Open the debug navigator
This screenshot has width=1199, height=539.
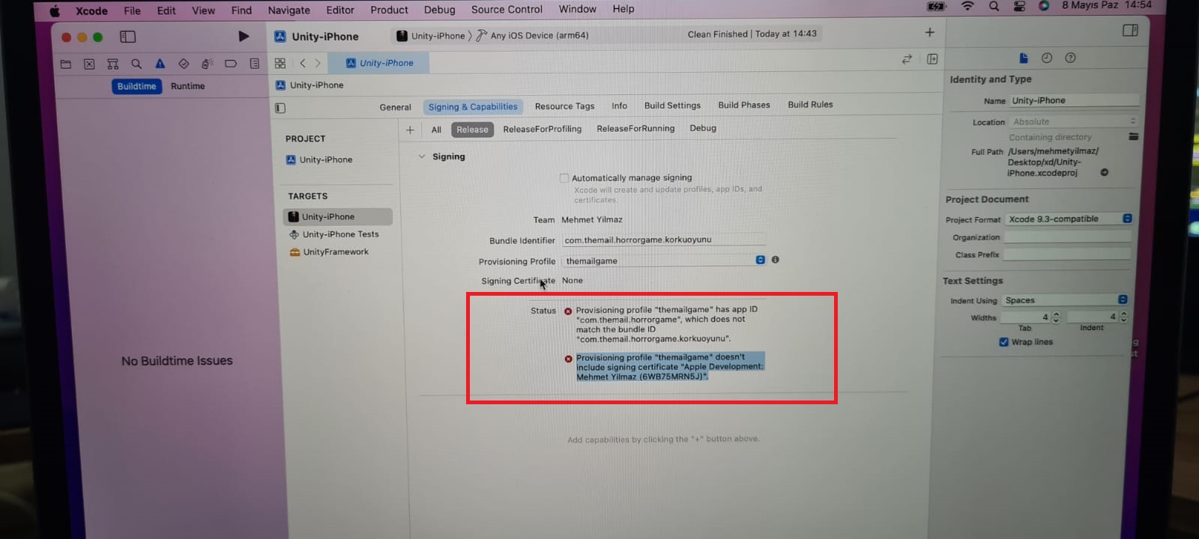point(208,64)
